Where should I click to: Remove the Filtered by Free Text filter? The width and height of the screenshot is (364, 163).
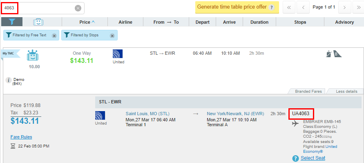click(54, 36)
